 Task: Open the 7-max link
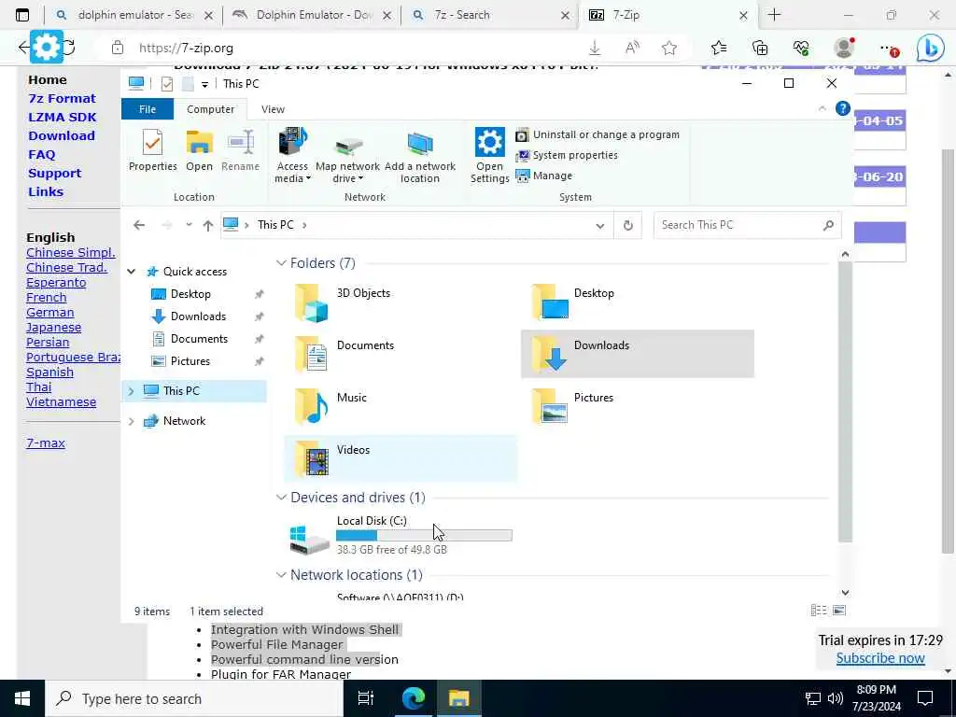[46, 443]
